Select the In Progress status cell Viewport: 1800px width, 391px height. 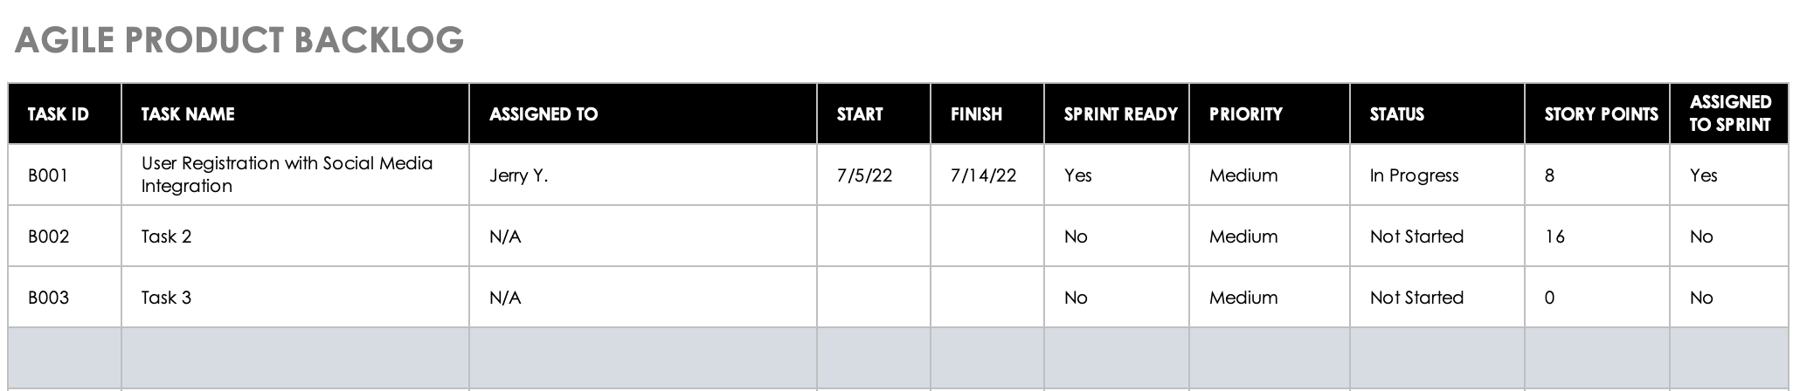pyautogui.click(x=1414, y=175)
